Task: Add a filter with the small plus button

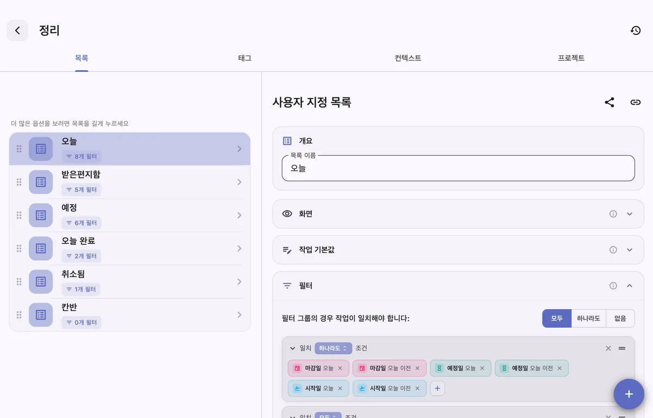Action: pos(438,389)
